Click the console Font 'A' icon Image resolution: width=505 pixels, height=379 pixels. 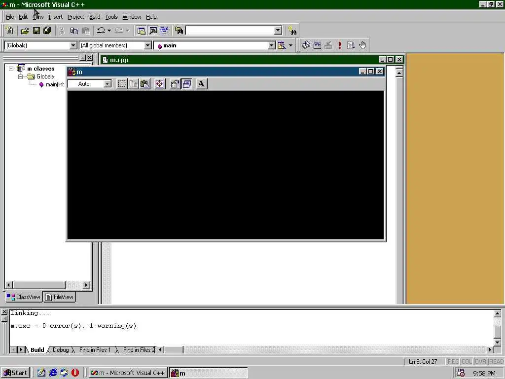(201, 84)
